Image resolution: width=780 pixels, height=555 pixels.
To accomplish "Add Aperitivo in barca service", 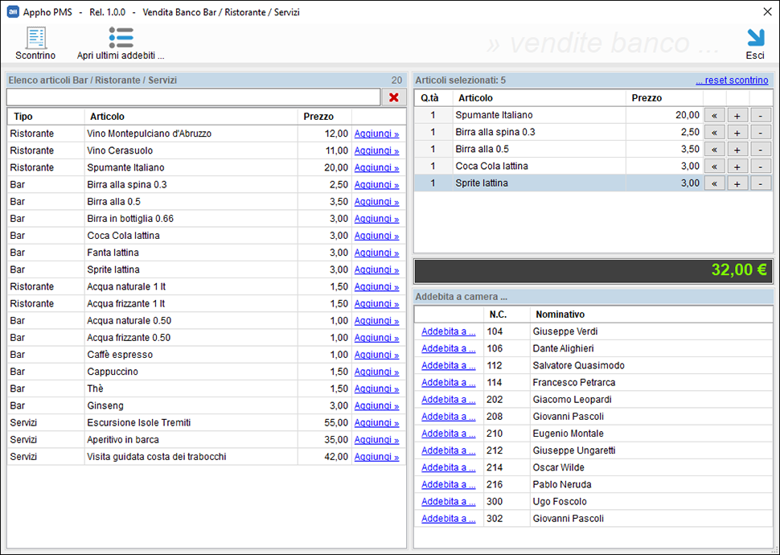I will click(x=376, y=440).
